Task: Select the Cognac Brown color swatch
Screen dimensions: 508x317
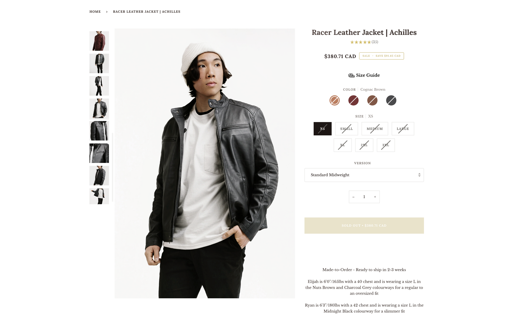Action: tap(334, 100)
